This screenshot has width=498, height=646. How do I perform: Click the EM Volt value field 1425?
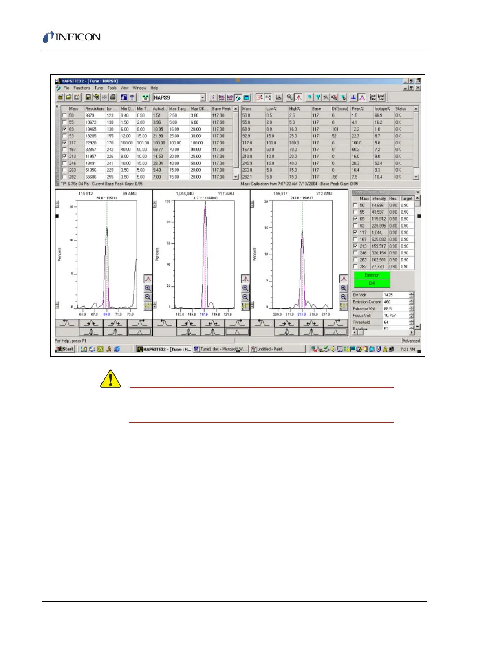click(x=395, y=295)
